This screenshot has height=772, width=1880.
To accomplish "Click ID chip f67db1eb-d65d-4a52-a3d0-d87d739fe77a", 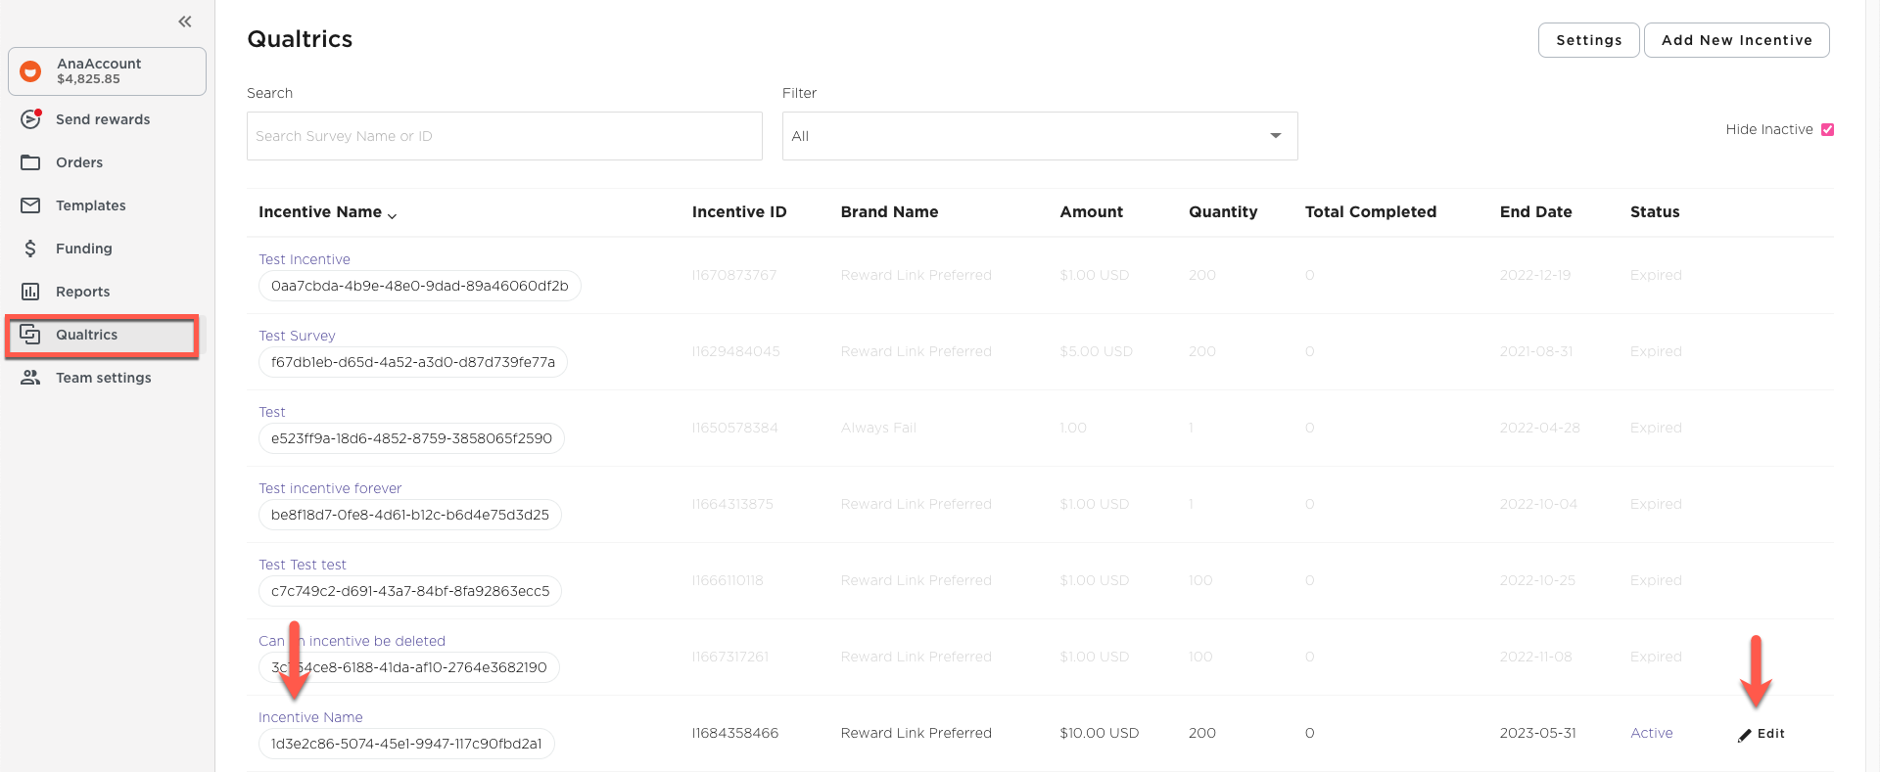I will coord(413,362).
